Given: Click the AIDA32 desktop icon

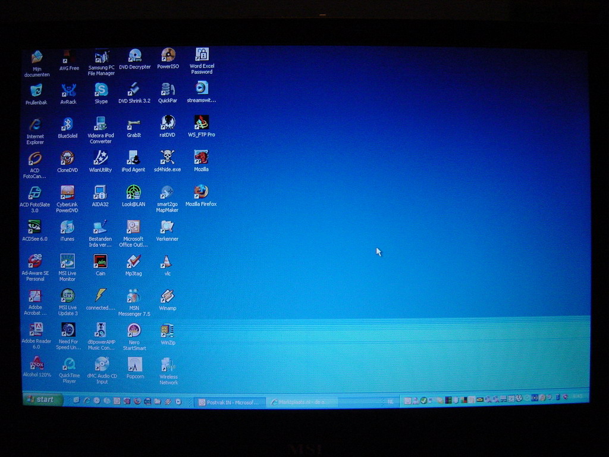Looking at the screenshot, I should coord(100,196).
